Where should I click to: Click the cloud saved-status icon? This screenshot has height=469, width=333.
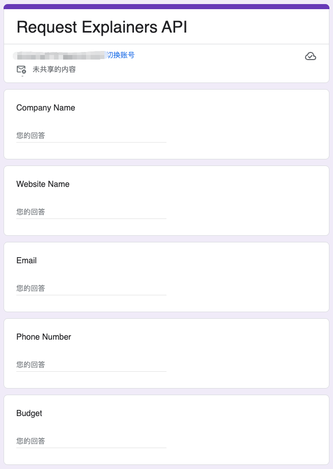(310, 56)
